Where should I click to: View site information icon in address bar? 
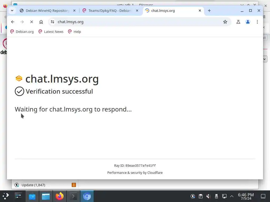(52, 22)
